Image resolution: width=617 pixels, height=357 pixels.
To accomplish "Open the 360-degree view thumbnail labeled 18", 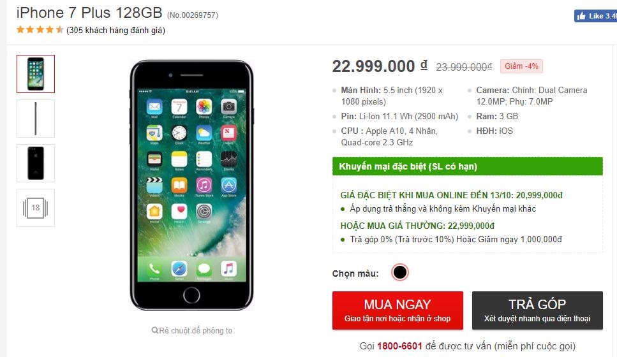I will coord(36,208).
